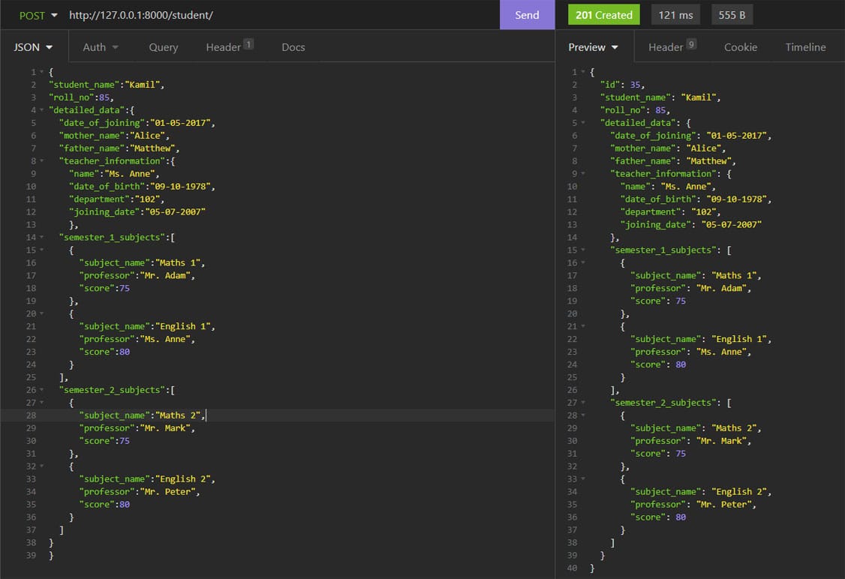
Task: Open the Timeline tab
Action: 805,47
